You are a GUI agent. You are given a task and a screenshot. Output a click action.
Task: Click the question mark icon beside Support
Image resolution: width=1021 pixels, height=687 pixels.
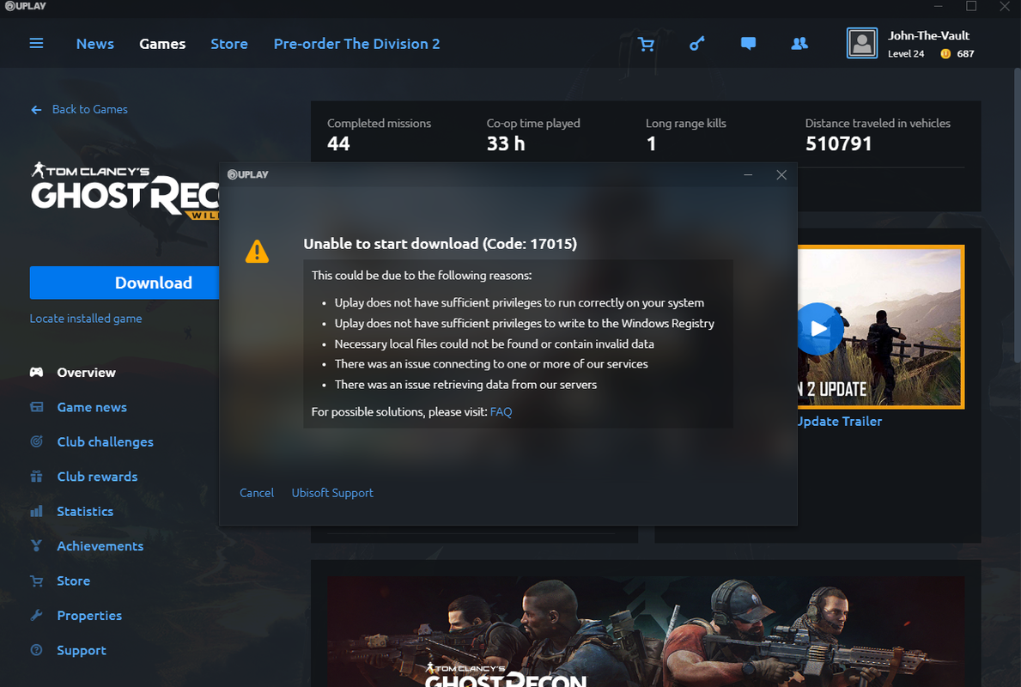tap(36, 650)
